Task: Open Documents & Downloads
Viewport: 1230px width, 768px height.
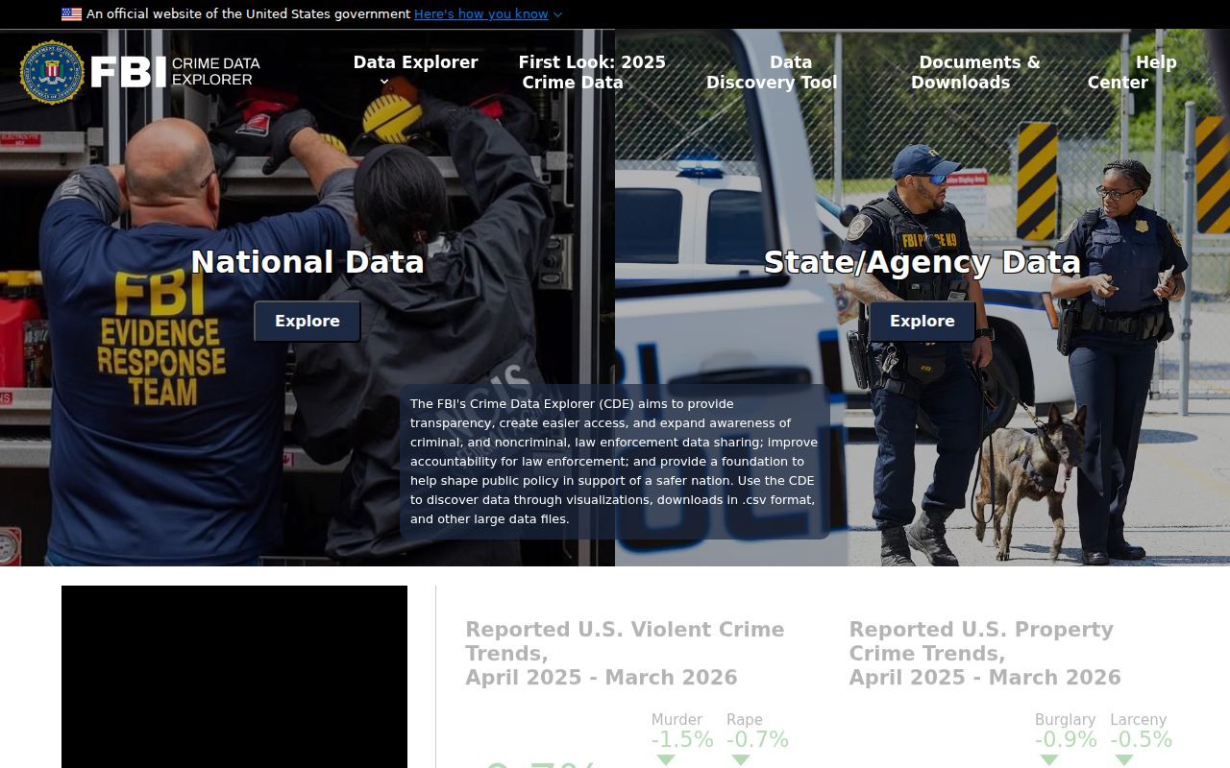Action: (x=975, y=72)
